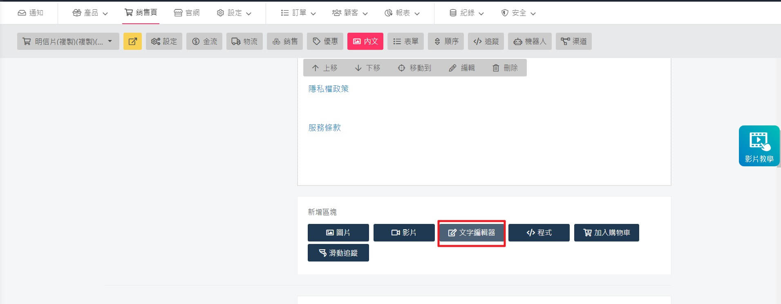Open the 物流 shipping tab
This screenshot has width=781, height=304.
pos(244,41)
